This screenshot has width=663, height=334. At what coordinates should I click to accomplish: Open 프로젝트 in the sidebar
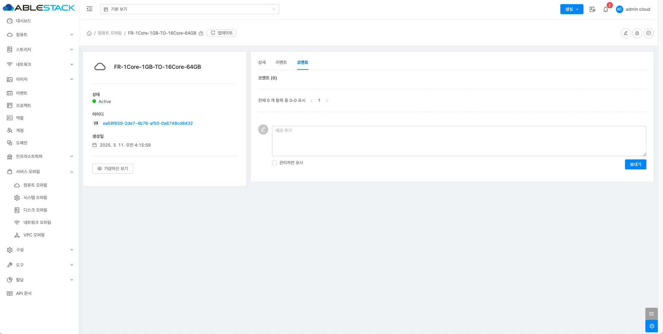39,105
